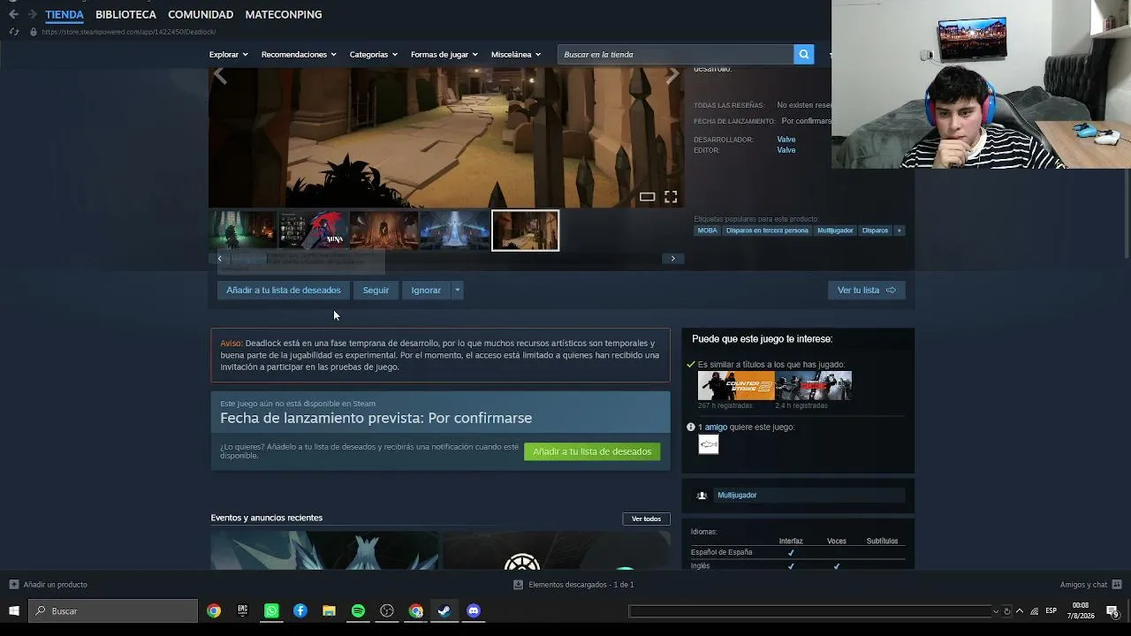Open the Epic Games Launcher taskbar icon

point(242,611)
